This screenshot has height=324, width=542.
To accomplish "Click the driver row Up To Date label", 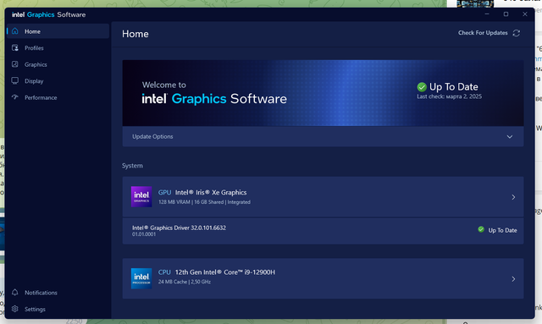I will [x=502, y=230].
